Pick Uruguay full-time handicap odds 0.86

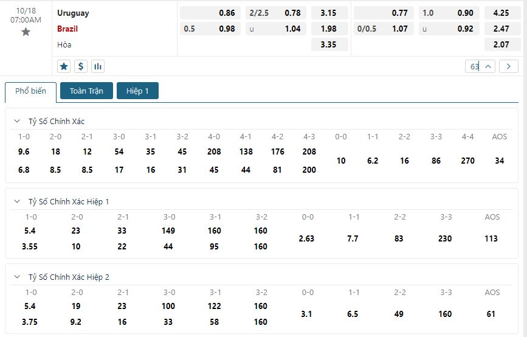click(210, 13)
